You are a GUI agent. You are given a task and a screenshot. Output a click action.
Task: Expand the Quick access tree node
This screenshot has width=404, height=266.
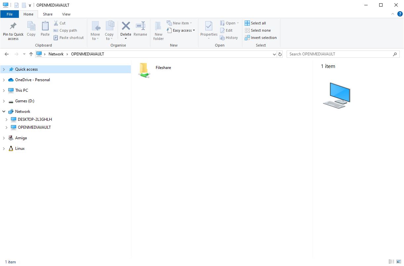coord(4,69)
